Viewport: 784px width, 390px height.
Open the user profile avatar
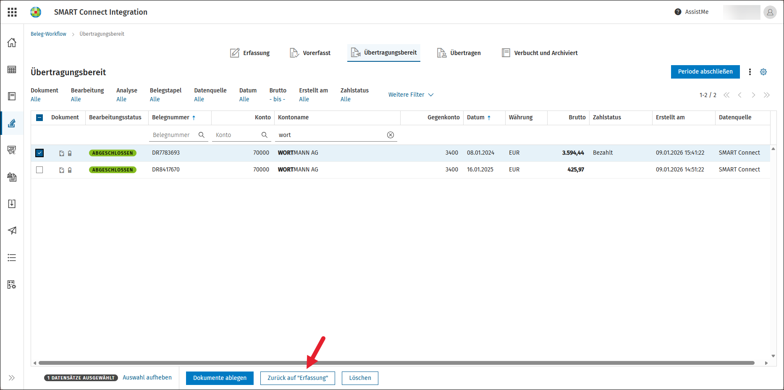click(770, 12)
